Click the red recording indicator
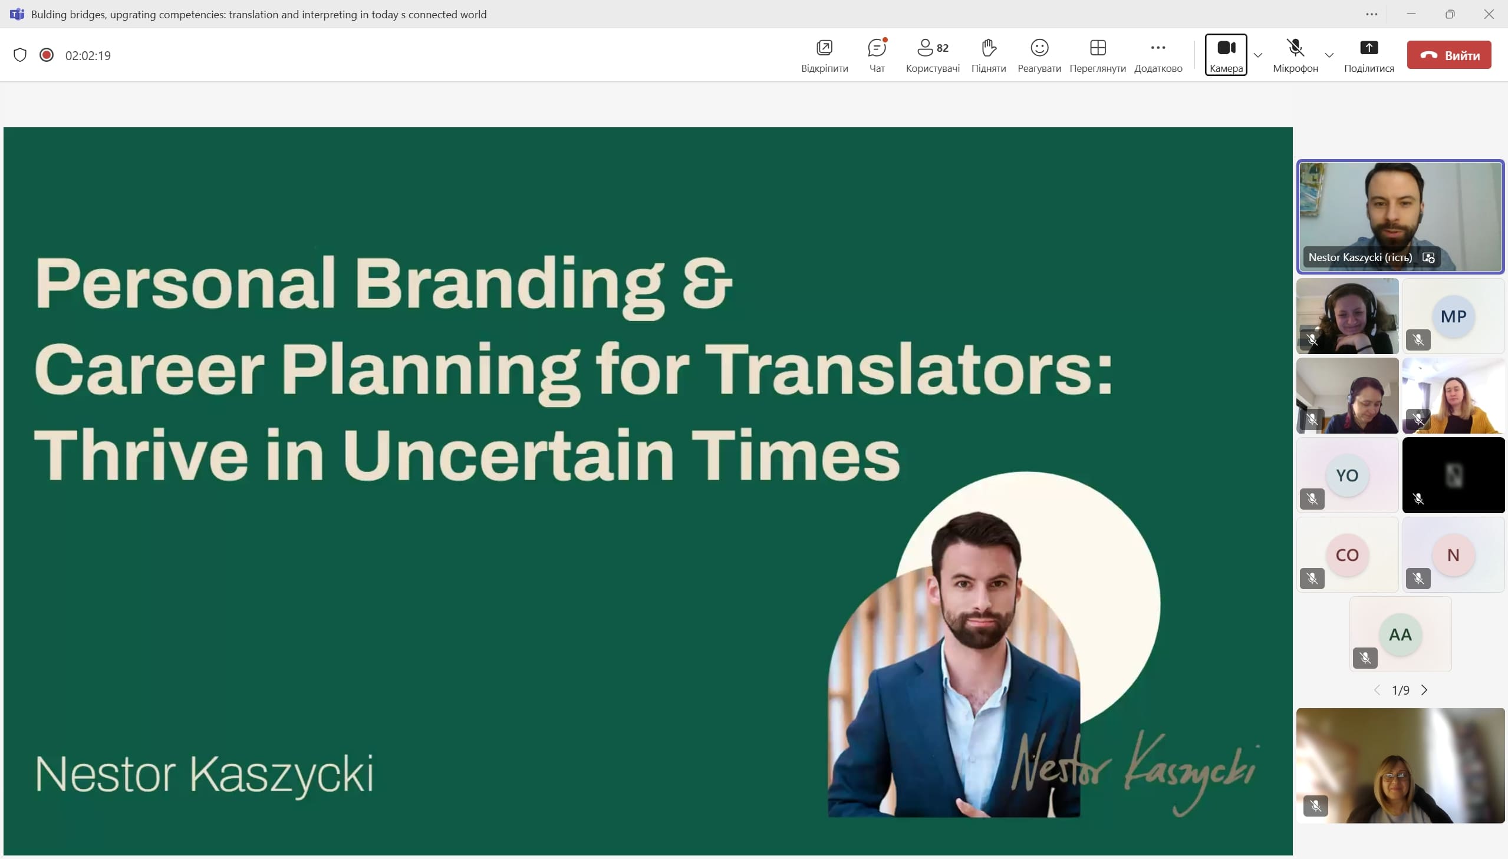 pyautogui.click(x=46, y=55)
